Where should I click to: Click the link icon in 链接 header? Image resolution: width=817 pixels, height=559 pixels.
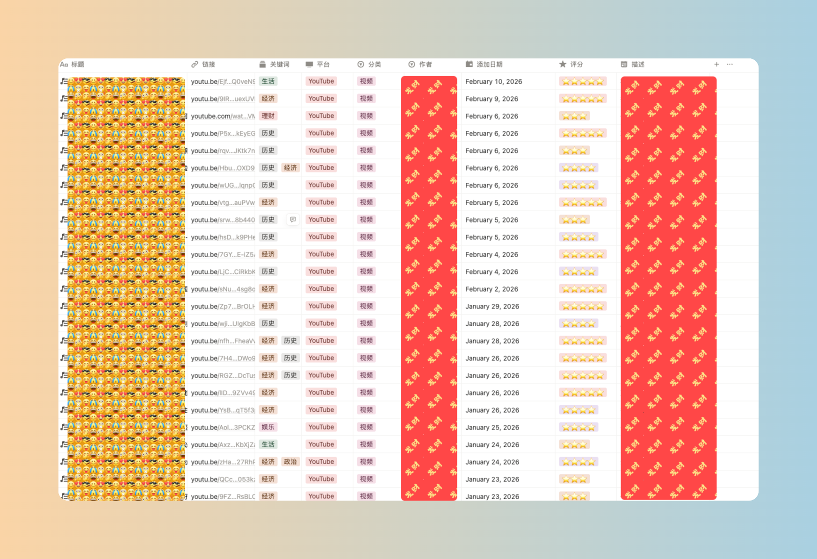195,64
